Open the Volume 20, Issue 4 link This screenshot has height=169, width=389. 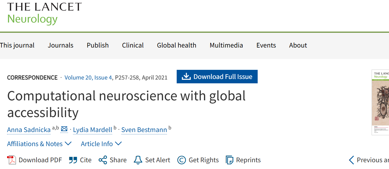tap(88, 78)
